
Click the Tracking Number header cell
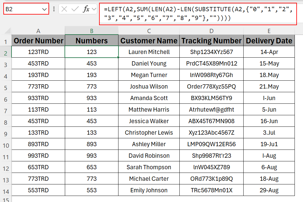[x=211, y=41]
